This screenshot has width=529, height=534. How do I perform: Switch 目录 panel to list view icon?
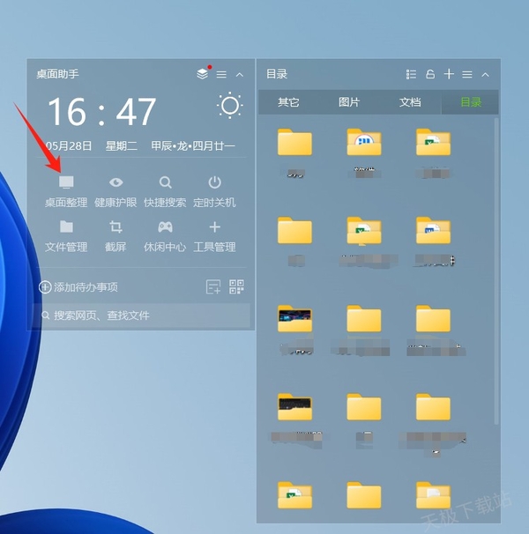coord(411,74)
